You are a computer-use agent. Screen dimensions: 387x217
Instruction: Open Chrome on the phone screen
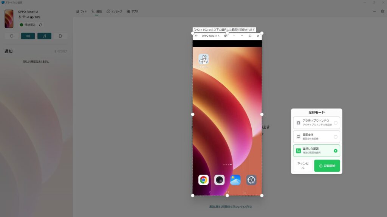(203, 180)
